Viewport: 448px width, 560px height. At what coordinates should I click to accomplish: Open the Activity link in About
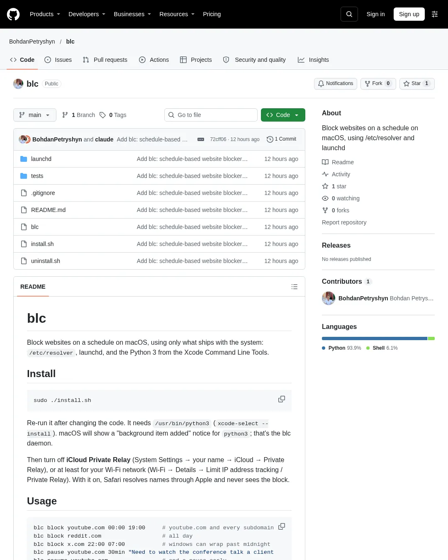click(336, 174)
